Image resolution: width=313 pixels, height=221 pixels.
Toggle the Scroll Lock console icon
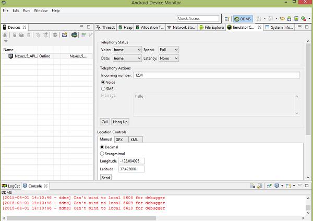pos(260,186)
